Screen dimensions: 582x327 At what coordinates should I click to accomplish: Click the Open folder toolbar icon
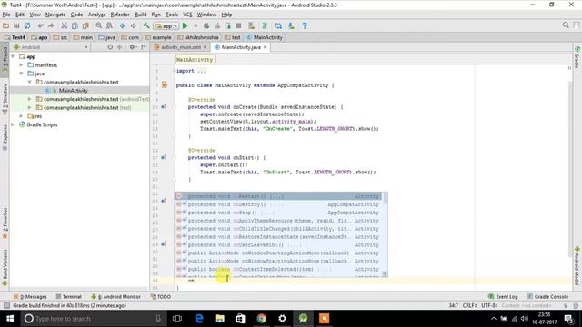pos(5,25)
